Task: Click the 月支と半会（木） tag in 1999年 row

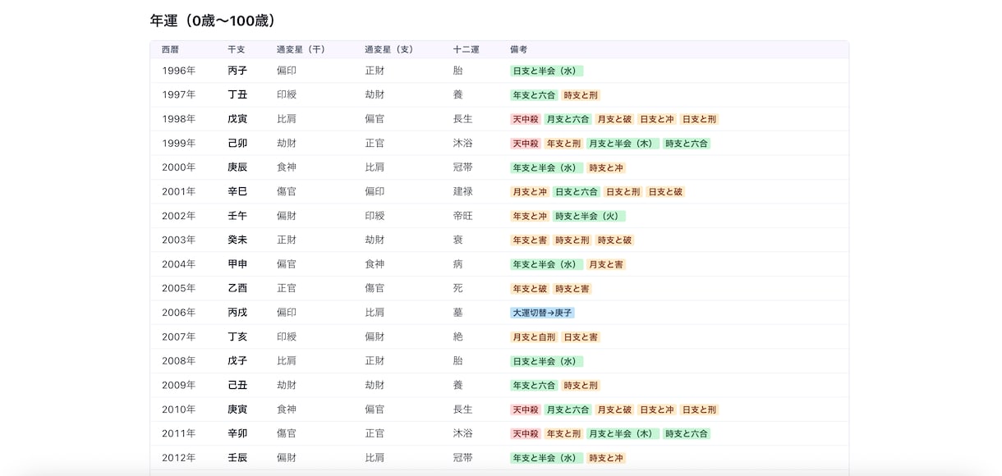Action: click(623, 144)
